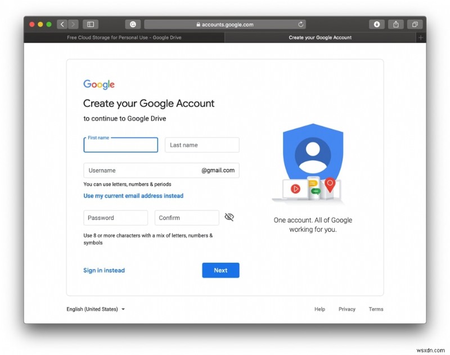Viewport: 450px width, 355px height.
Task: Open Safari tab overview icon
Action: click(x=415, y=24)
